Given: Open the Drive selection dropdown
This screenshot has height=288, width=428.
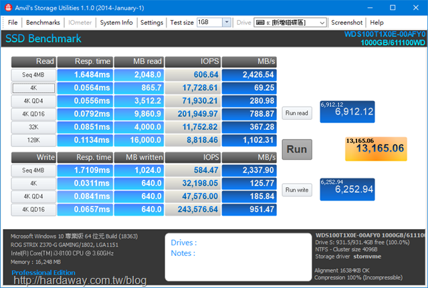Looking at the screenshot, I should [x=322, y=23].
